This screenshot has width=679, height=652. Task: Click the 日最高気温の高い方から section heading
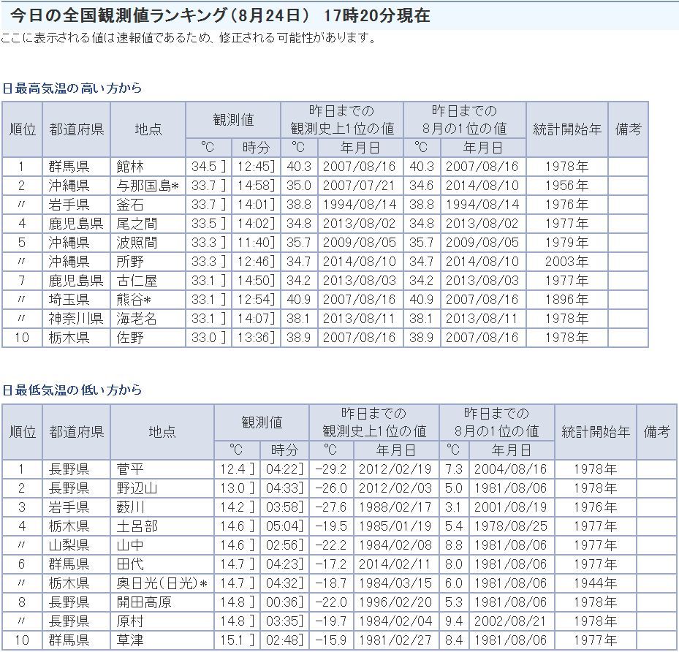72,88
